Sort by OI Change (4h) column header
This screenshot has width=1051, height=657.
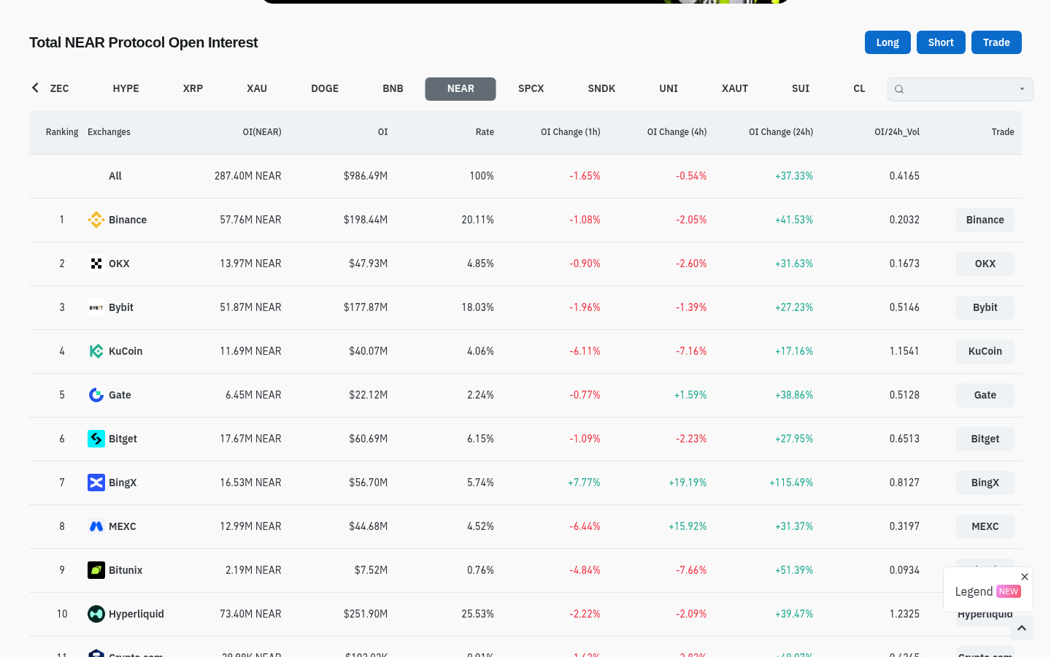(677, 132)
